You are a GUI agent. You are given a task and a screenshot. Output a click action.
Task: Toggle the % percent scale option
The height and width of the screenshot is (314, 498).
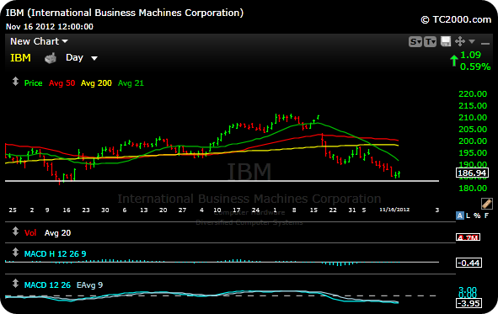click(477, 216)
